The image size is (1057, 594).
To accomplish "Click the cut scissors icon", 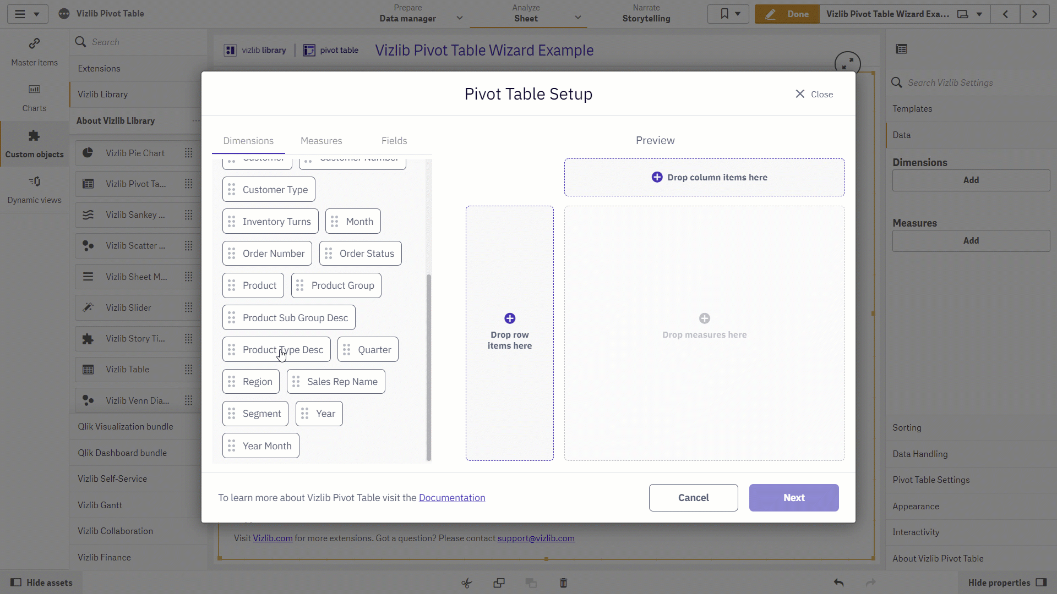I will (x=467, y=582).
